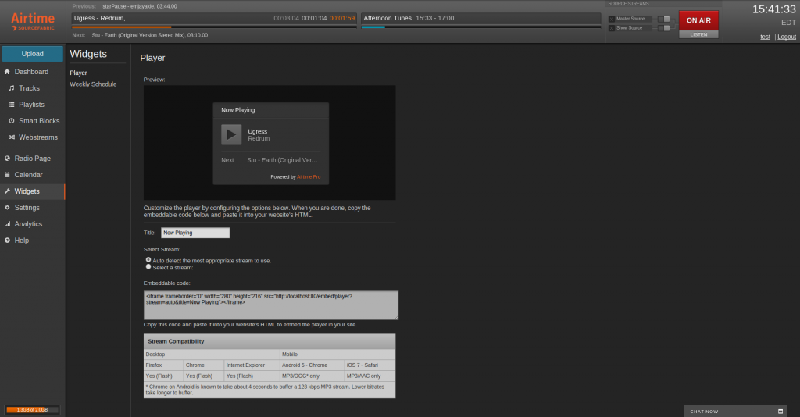Switch to Weekly Schedule widget
This screenshot has width=800, height=417.
(94, 84)
